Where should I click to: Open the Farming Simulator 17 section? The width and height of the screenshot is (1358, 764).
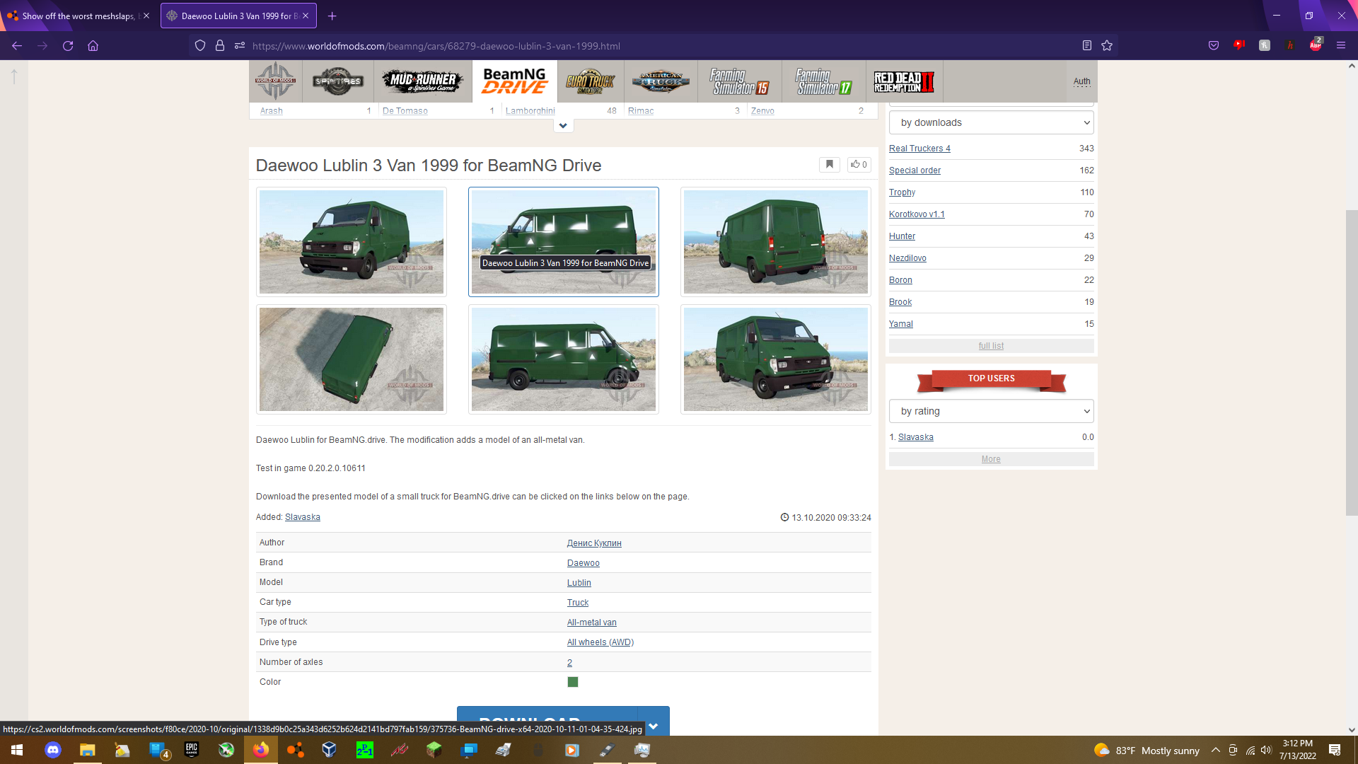(824, 81)
